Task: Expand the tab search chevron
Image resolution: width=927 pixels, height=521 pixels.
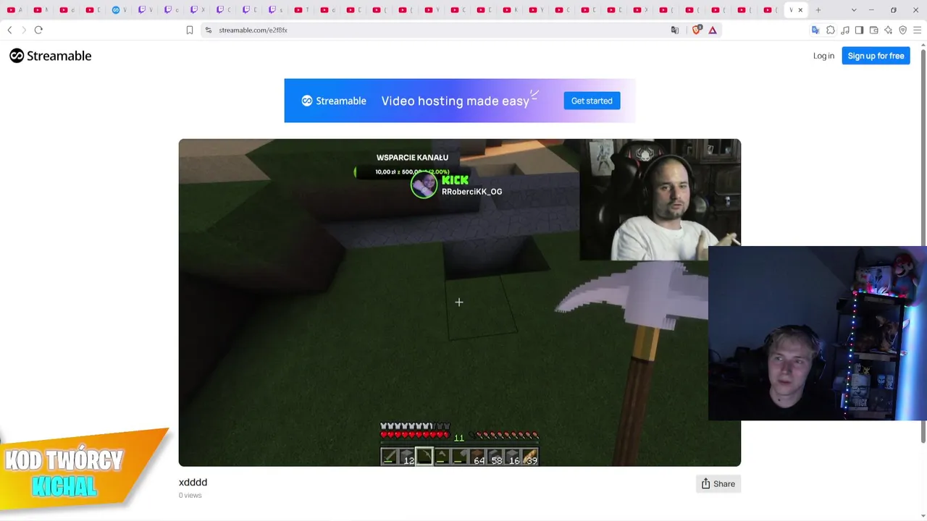Action: [854, 10]
